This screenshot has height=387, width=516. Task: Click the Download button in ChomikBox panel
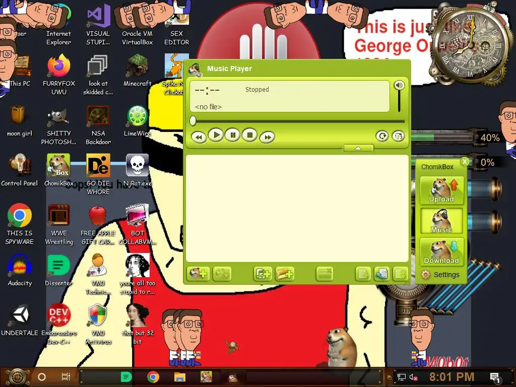pos(441,252)
